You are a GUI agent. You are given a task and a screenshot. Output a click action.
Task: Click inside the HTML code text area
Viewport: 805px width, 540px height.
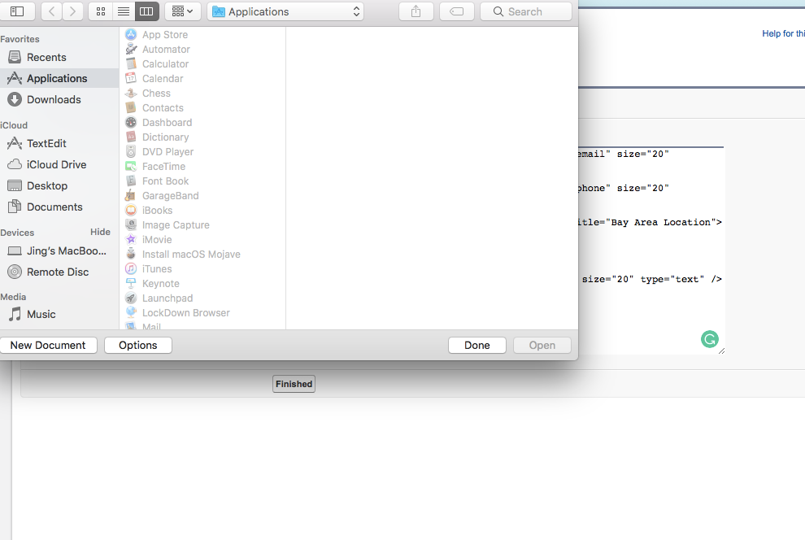[651, 250]
